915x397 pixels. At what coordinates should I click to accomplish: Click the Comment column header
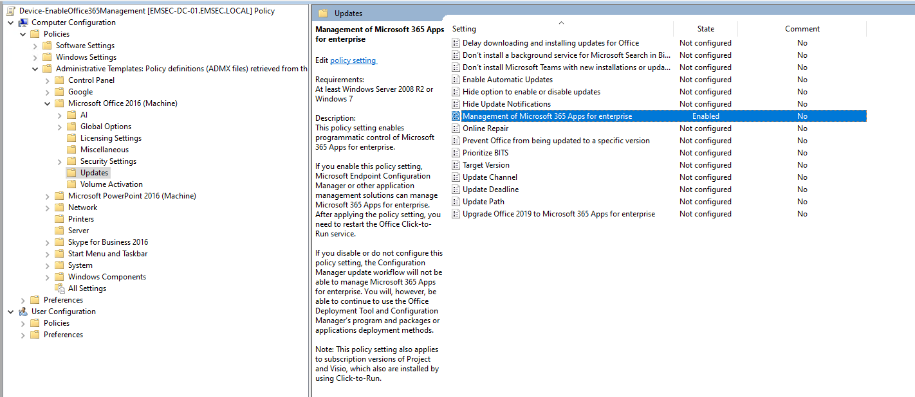[802, 29]
